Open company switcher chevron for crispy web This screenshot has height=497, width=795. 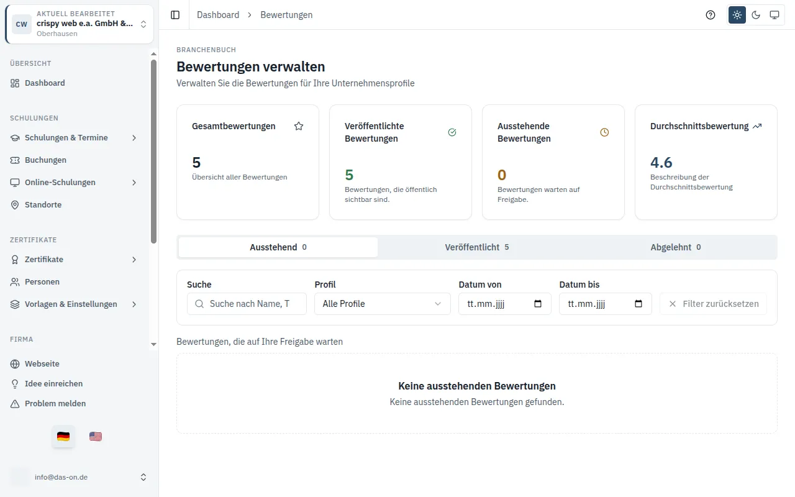(143, 24)
